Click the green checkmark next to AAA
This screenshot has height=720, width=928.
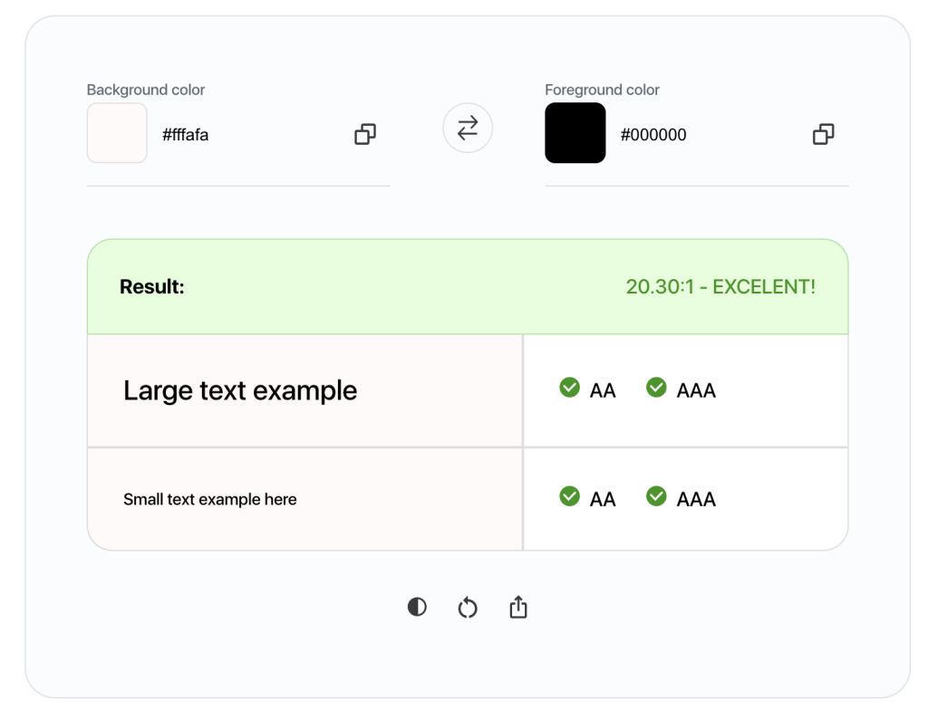tap(656, 388)
